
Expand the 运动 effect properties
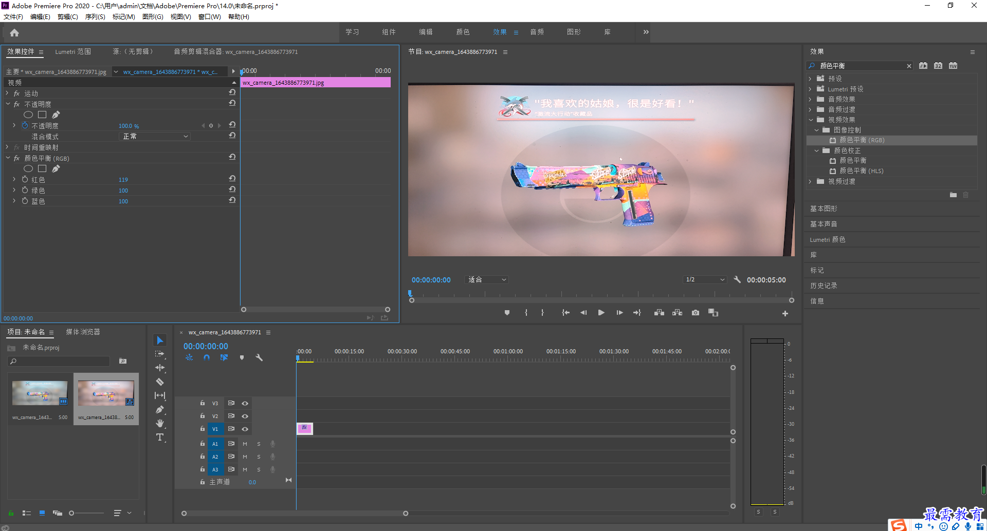[x=7, y=93]
